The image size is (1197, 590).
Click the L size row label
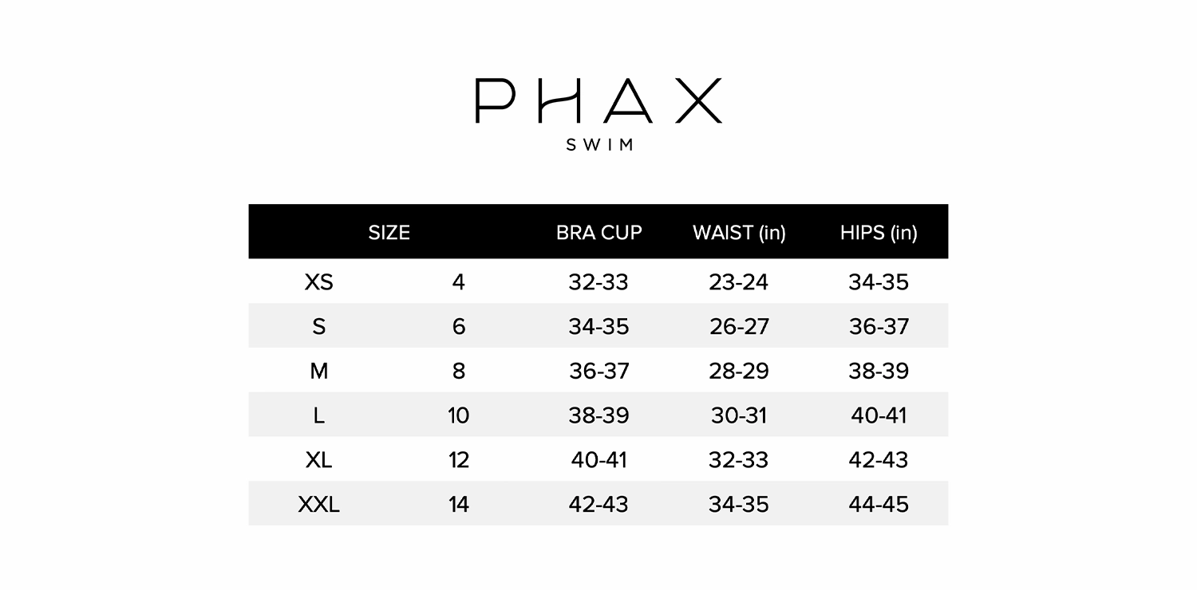[x=318, y=416]
